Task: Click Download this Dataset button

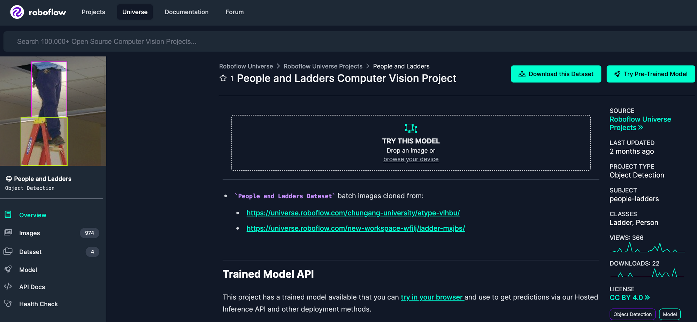Action: click(x=556, y=74)
